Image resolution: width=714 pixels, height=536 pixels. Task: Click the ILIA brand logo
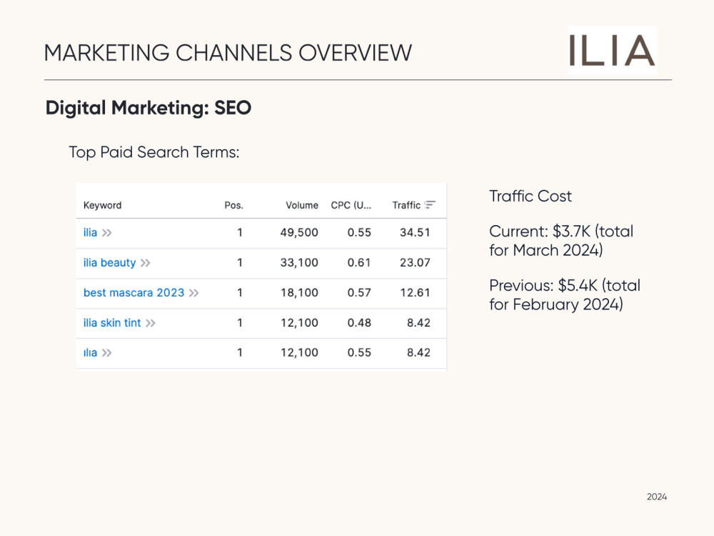point(612,51)
